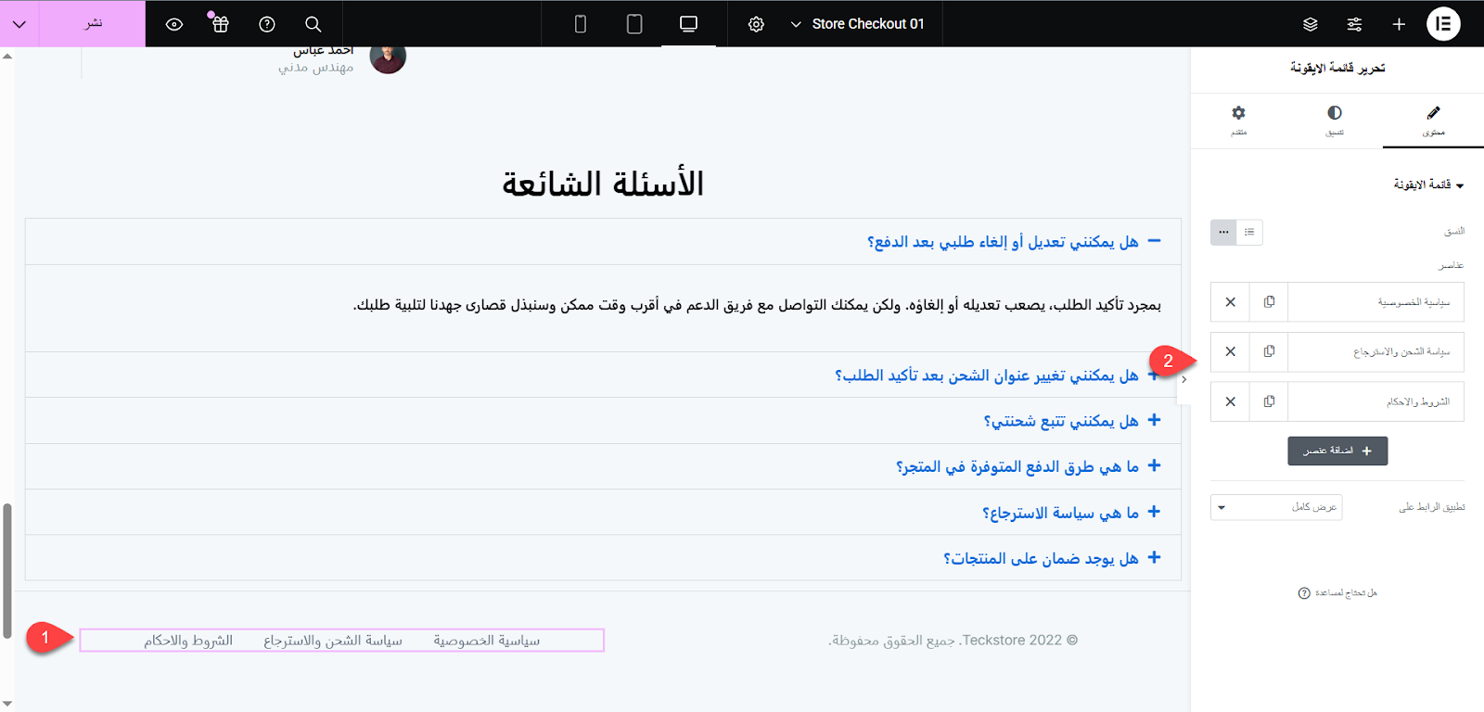Switch to mobile device view
The image size is (1484, 712).
coord(581,24)
